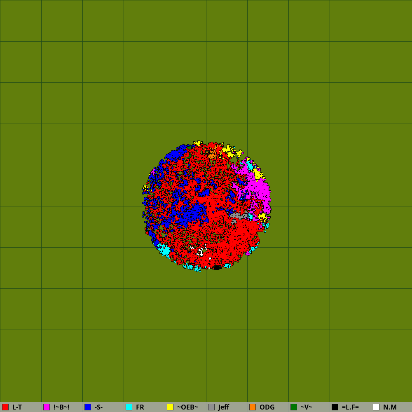Click the yellow ~OEB~ legend swatch
The image size is (412, 412).
pos(170,407)
